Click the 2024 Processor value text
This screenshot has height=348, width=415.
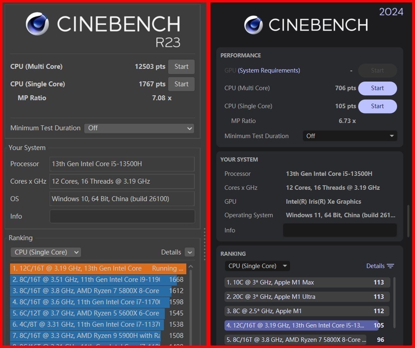click(x=329, y=174)
